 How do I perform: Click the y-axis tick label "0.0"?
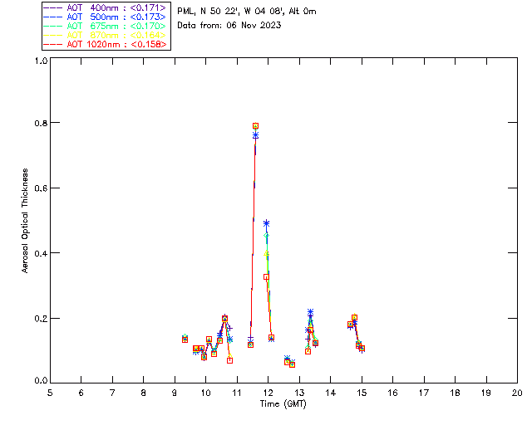click(41, 381)
